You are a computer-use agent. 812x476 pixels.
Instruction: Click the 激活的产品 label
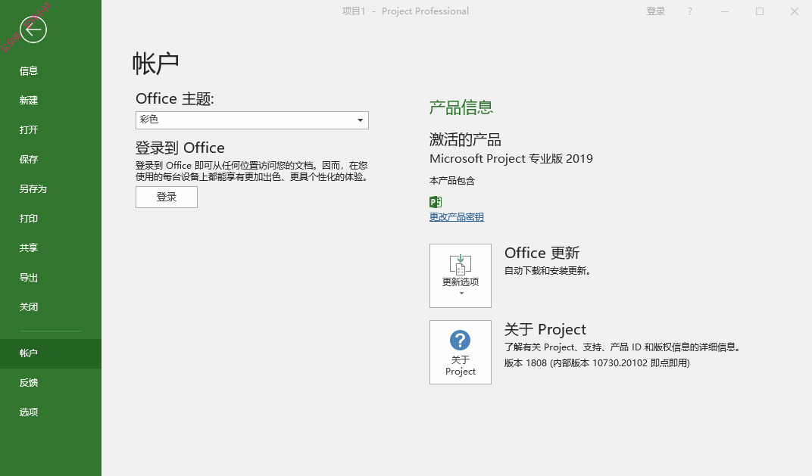465,140
